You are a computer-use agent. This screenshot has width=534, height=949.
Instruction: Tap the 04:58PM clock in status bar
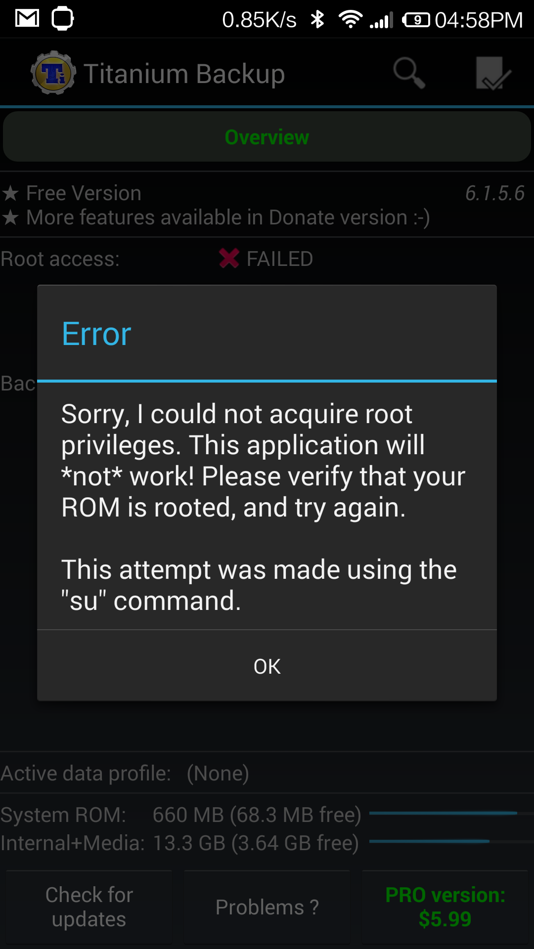[479, 20]
